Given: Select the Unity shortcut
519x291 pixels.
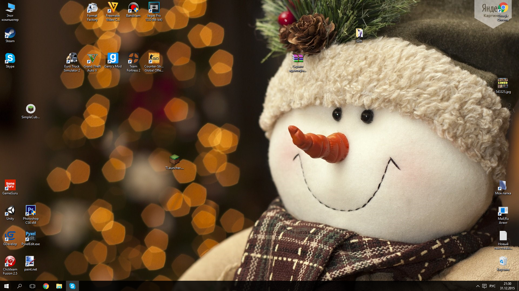Looking at the screenshot, I should (10, 213).
